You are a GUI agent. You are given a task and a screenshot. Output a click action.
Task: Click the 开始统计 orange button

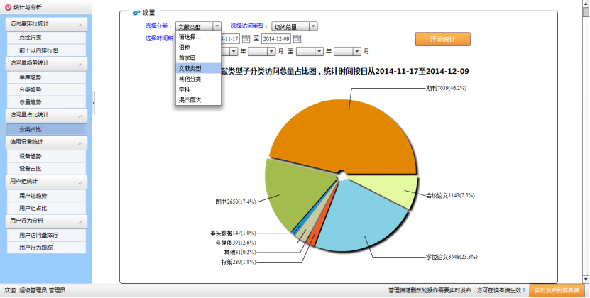click(442, 39)
